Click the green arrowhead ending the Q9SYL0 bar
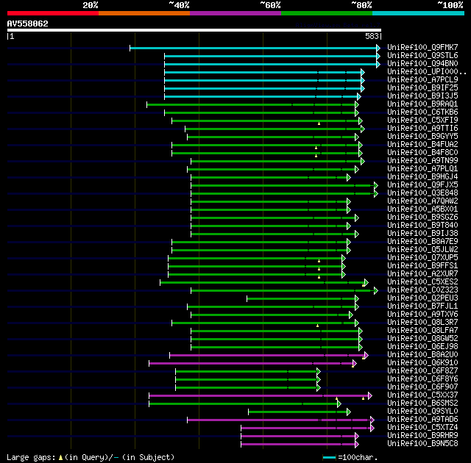Image resolution: width=471 pixels, height=463 pixels. pos(349,412)
